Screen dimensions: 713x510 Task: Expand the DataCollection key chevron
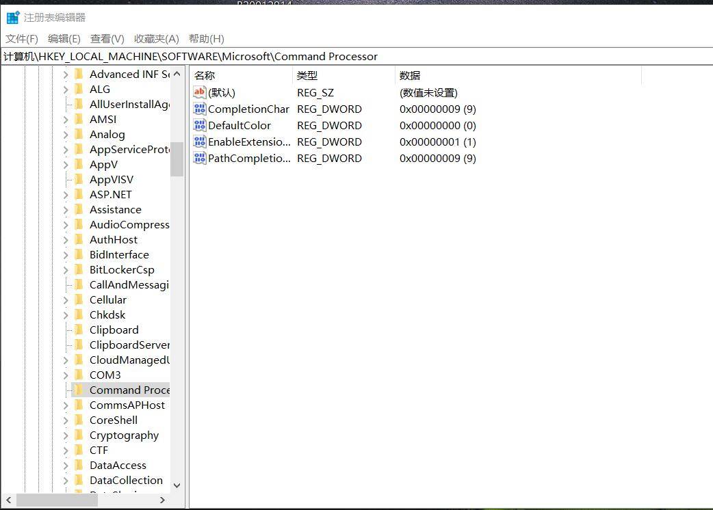(x=66, y=481)
